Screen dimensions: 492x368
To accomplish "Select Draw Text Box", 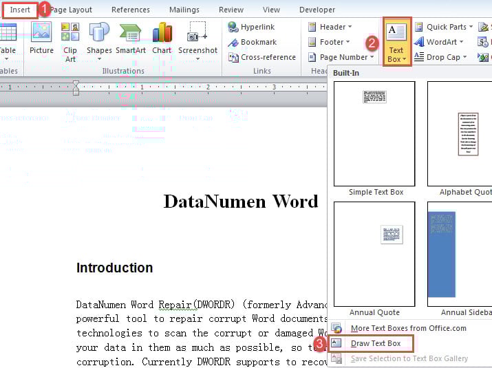I will coord(371,343).
